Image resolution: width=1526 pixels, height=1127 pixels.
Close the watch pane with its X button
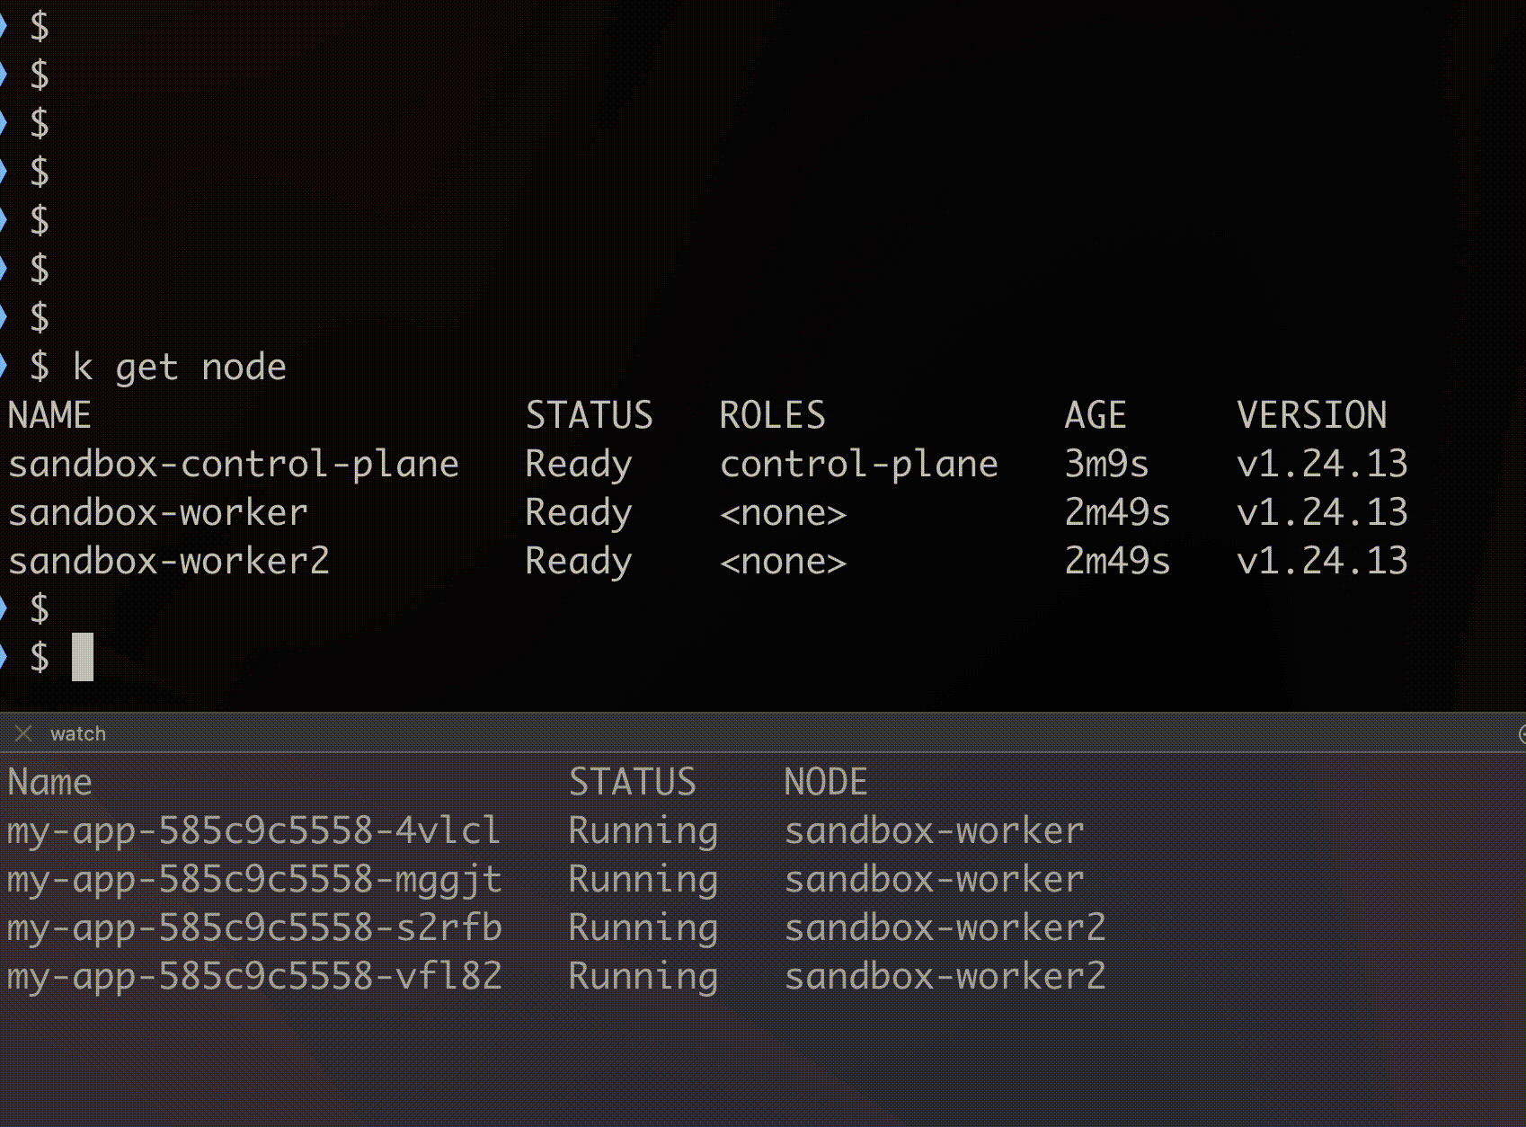click(22, 732)
